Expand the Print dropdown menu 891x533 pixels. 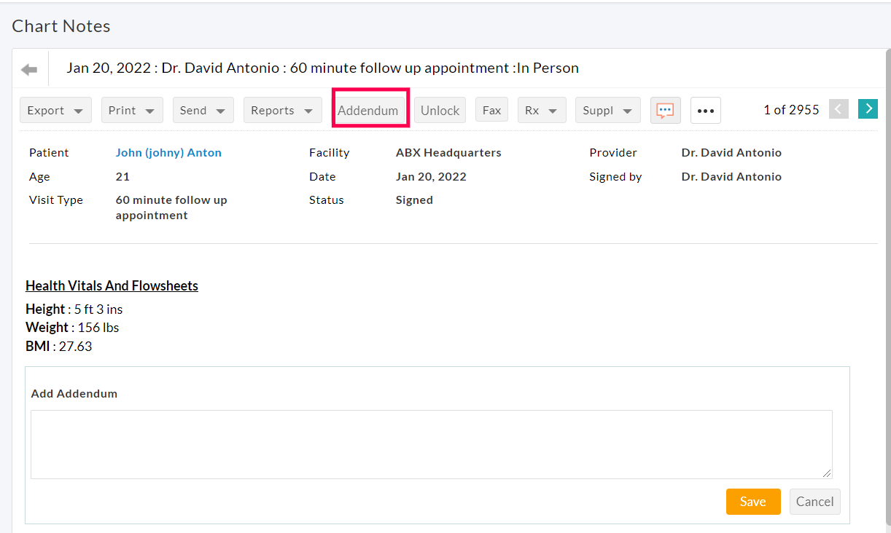pos(132,110)
